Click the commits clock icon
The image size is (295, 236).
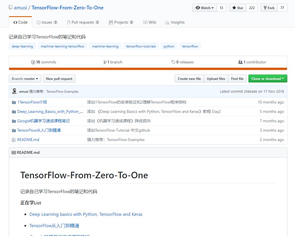pyautogui.click(x=33, y=62)
